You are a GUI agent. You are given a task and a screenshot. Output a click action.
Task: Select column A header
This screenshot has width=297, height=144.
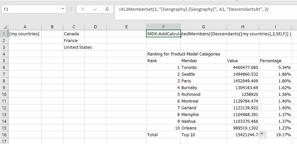25,27
